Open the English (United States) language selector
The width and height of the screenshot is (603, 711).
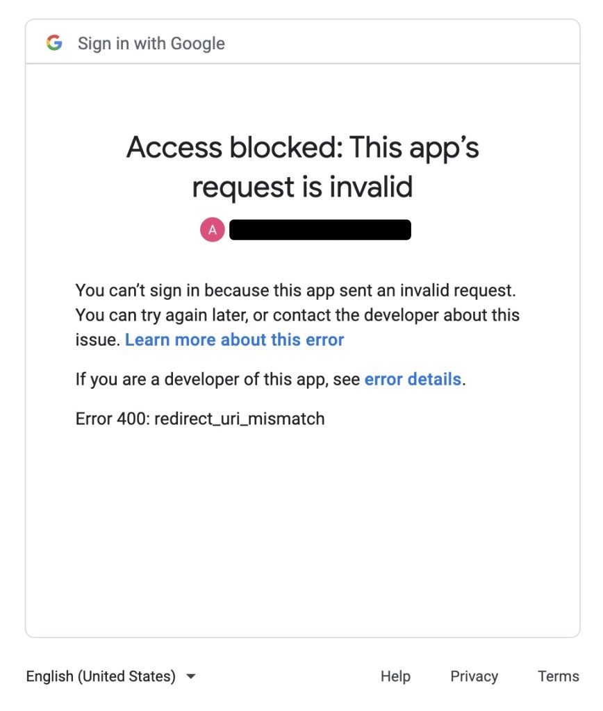[x=101, y=676]
